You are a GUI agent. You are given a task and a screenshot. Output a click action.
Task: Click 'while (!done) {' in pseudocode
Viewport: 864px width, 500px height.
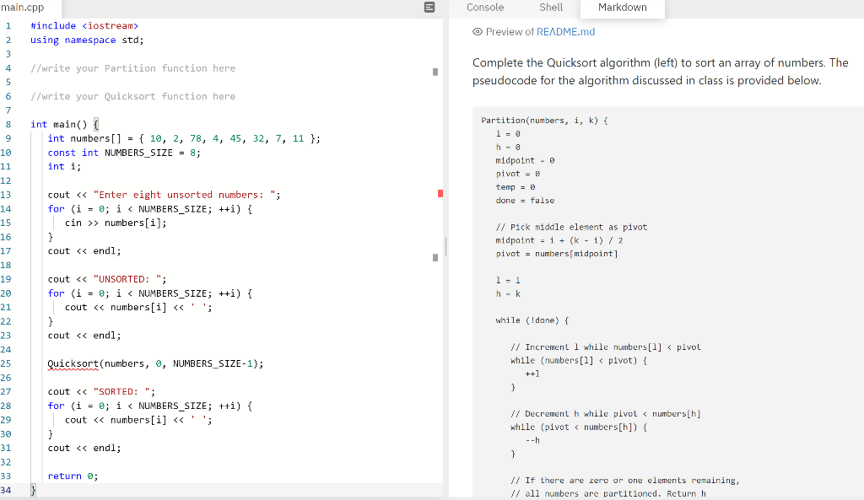pyautogui.click(x=532, y=320)
